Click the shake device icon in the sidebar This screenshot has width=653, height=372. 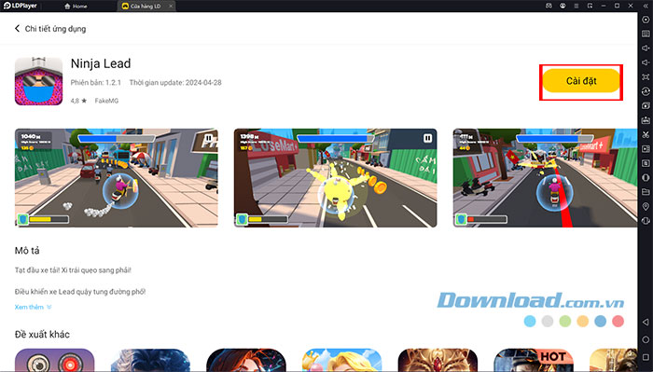[x=646, y=178]
